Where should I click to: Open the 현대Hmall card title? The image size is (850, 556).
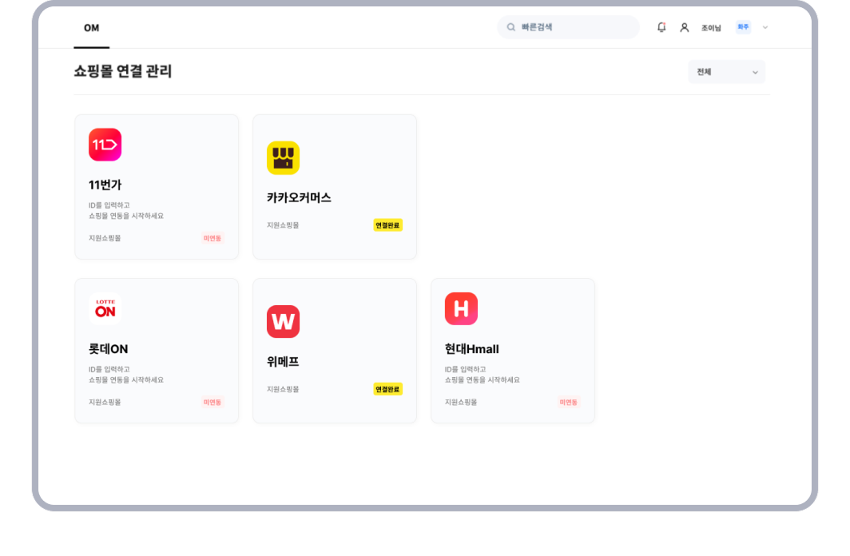pos(472,349)
